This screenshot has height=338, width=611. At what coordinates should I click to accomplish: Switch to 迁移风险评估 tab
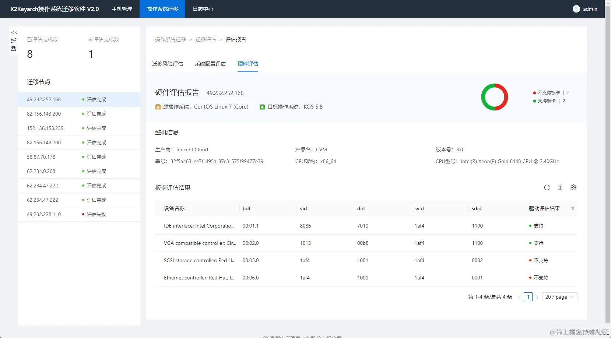[x=168, y=64]
